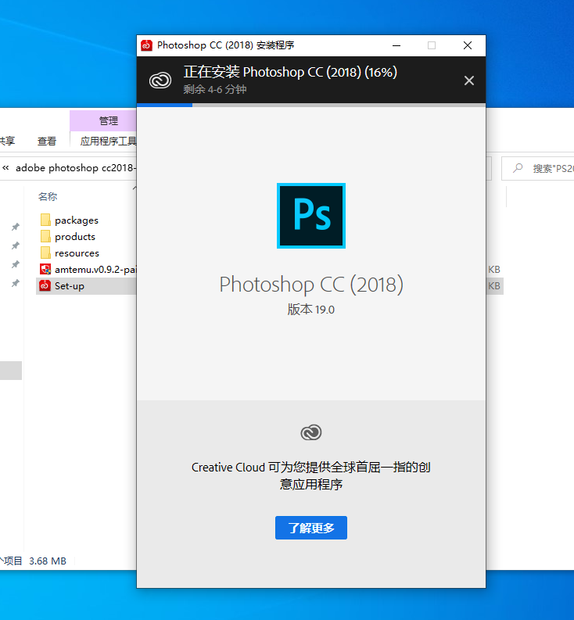Select the amtemu file icon in Explorer
Screen dimensions: 574x620
(x=45, y=269)
